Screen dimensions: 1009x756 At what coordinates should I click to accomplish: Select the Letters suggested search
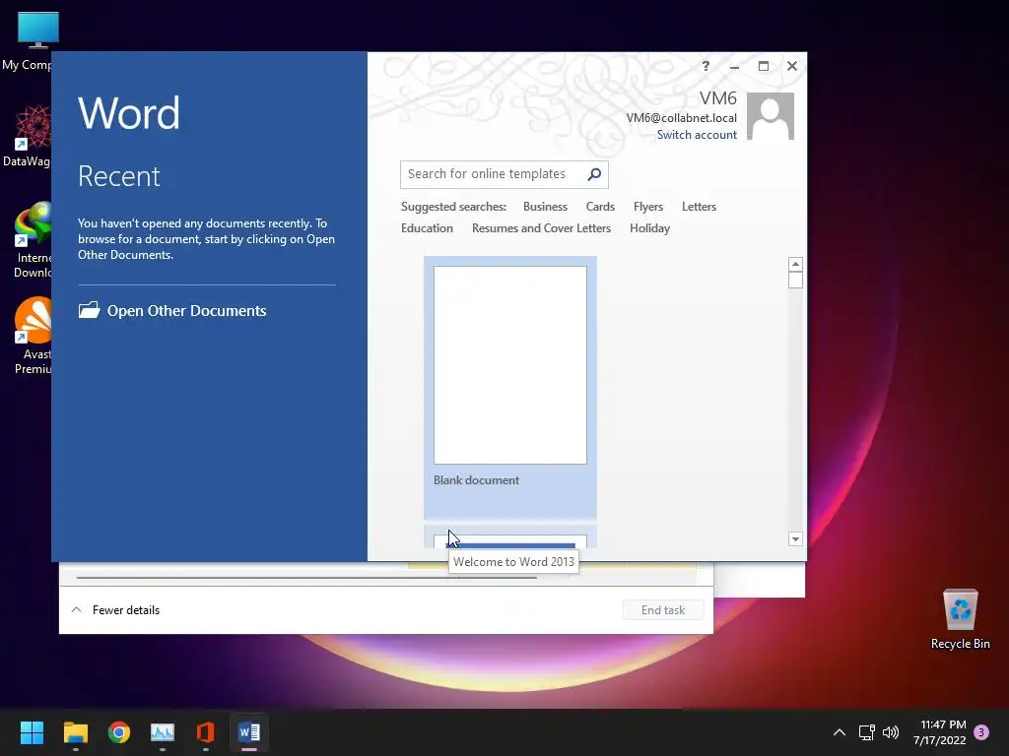click(x=699, y=207)
